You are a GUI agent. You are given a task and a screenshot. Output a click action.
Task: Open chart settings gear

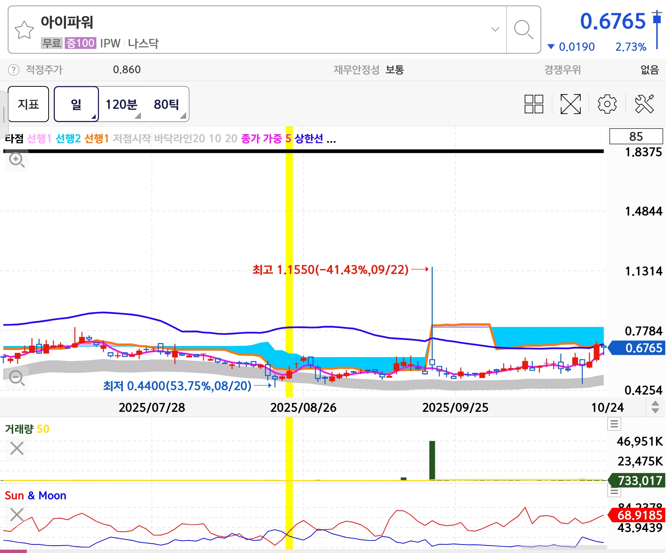coord(607,104)
